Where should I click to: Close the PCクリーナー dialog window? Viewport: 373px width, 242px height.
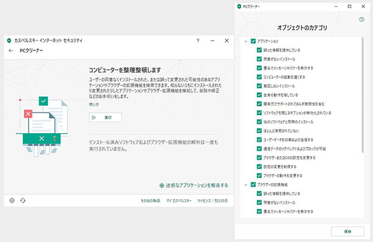click(x=363, y=6)
